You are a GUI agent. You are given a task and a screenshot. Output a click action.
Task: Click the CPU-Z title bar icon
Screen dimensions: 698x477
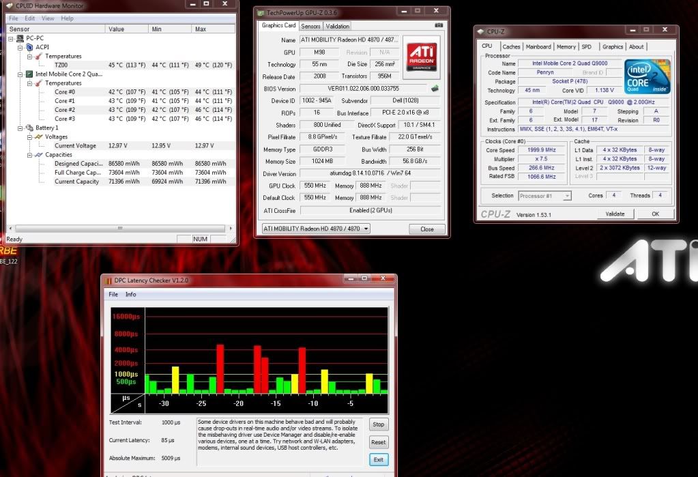click(x=480, y=31)
